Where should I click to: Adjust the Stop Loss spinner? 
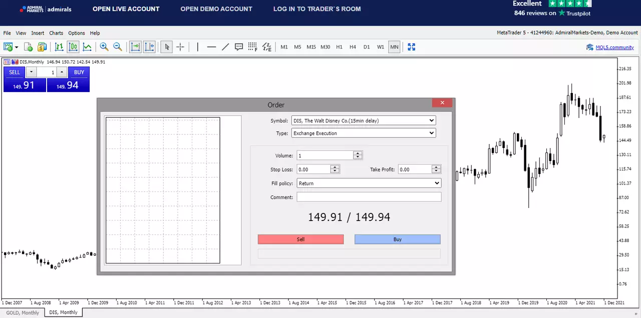click(335, 169)
